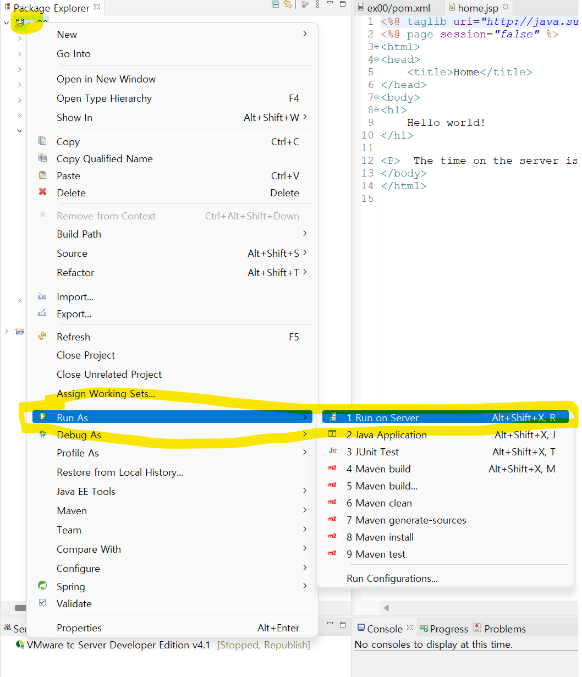Maximize the Package Explorer view
Screen dimensions: 582x677
point(342,4)
